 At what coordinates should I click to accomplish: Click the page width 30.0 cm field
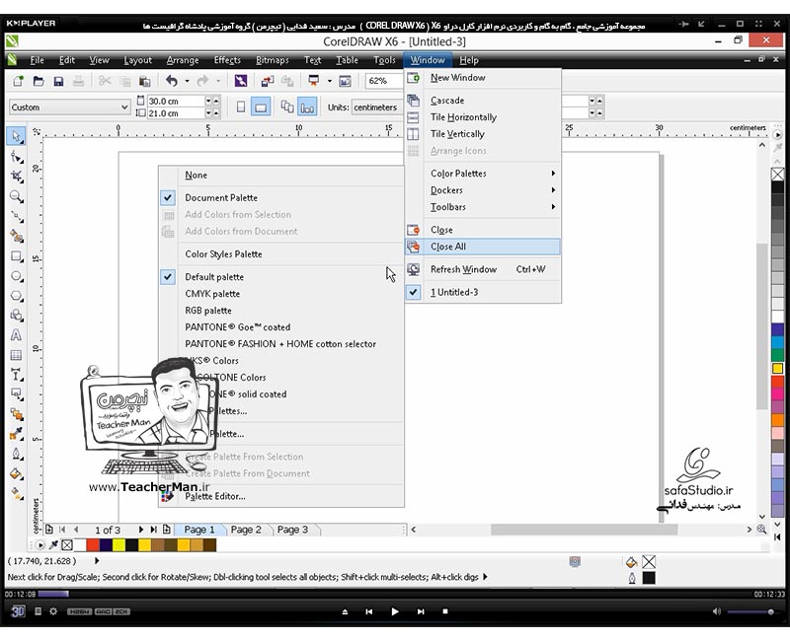[176, 102]
